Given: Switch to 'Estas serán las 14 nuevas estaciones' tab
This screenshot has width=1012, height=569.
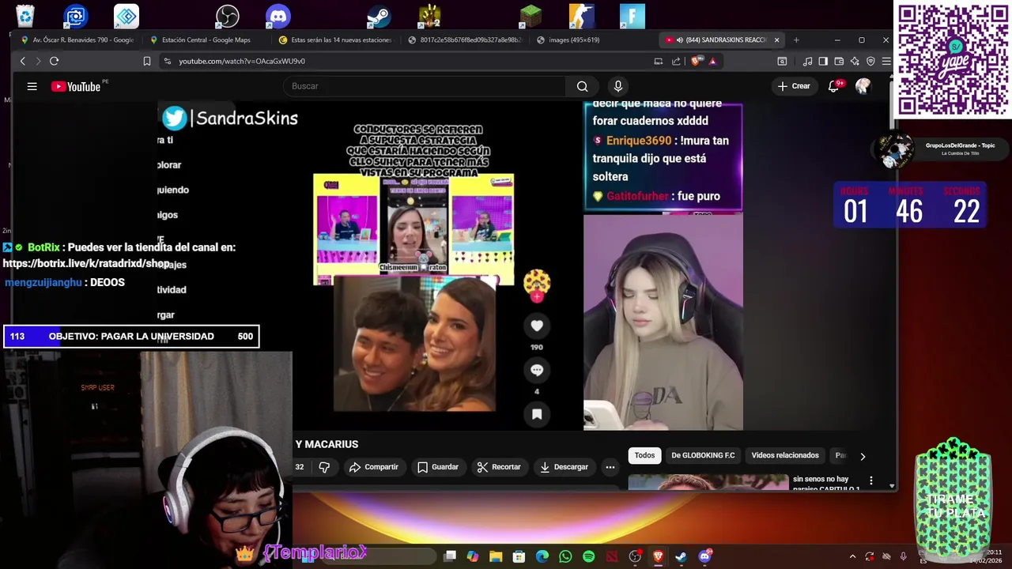Looking at the screenshot, I should (335, 40).
